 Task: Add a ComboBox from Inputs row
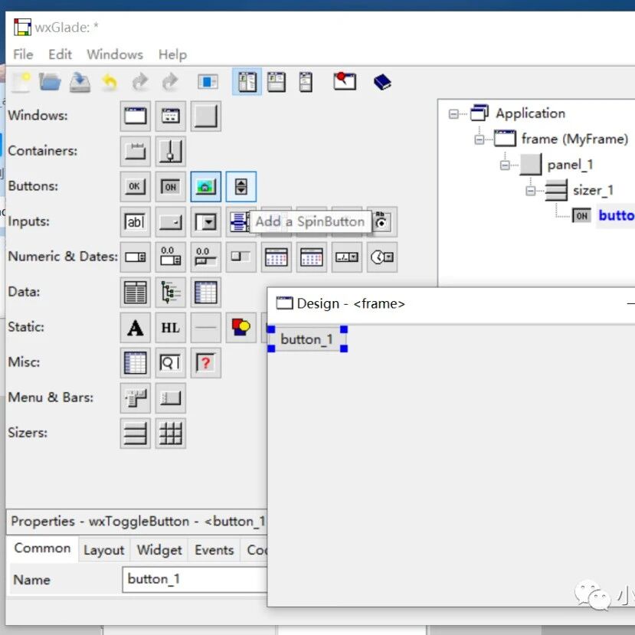206,222
